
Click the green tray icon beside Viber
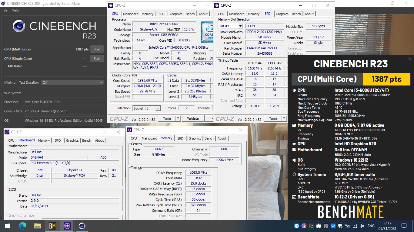click(x=311, y=226)
